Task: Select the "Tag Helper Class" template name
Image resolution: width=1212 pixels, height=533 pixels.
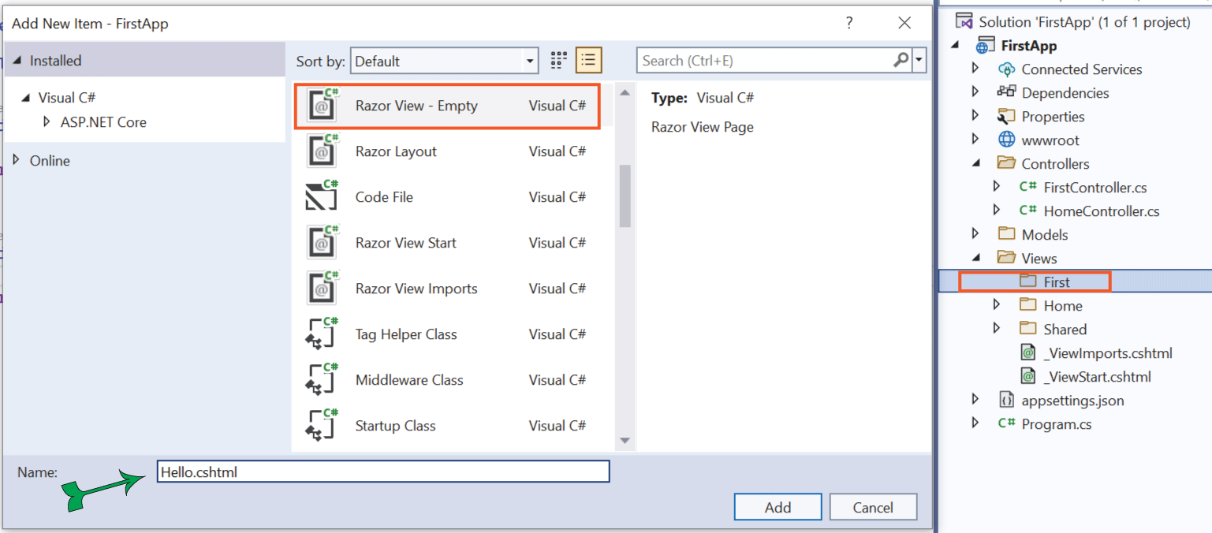Action: tap(406, 334)
